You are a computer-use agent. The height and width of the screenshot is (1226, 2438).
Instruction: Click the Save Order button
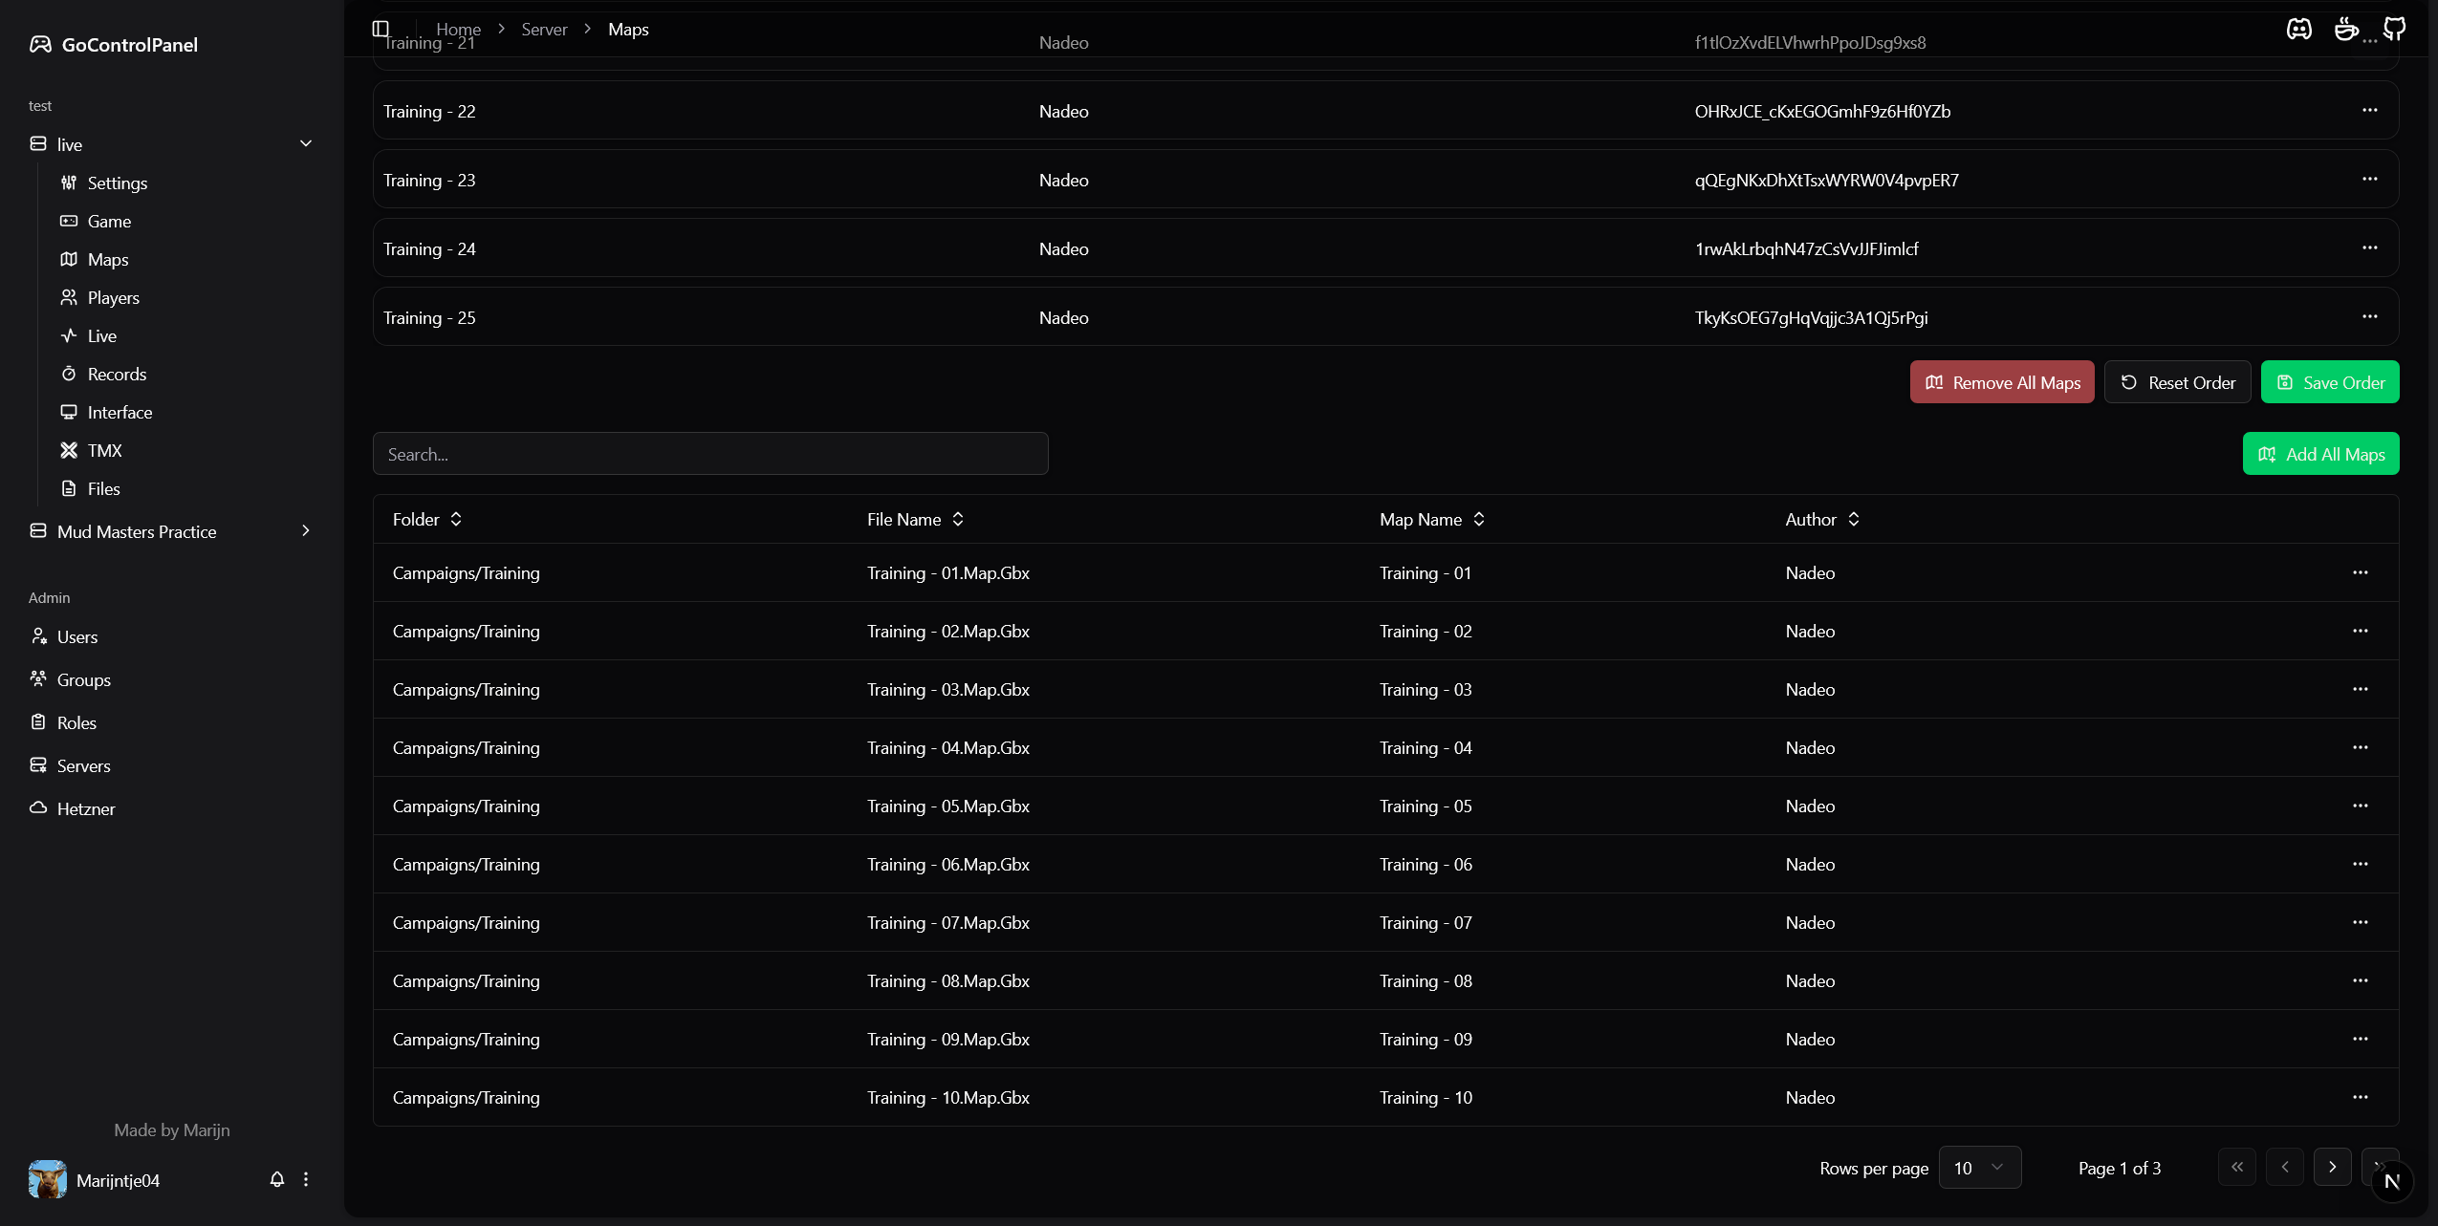click(2329, 382)
